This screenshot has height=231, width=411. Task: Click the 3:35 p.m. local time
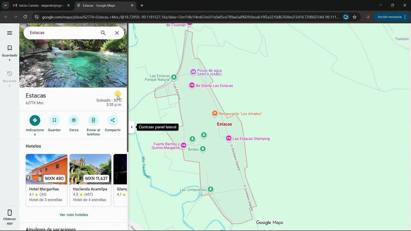click(x=114, y=105)
